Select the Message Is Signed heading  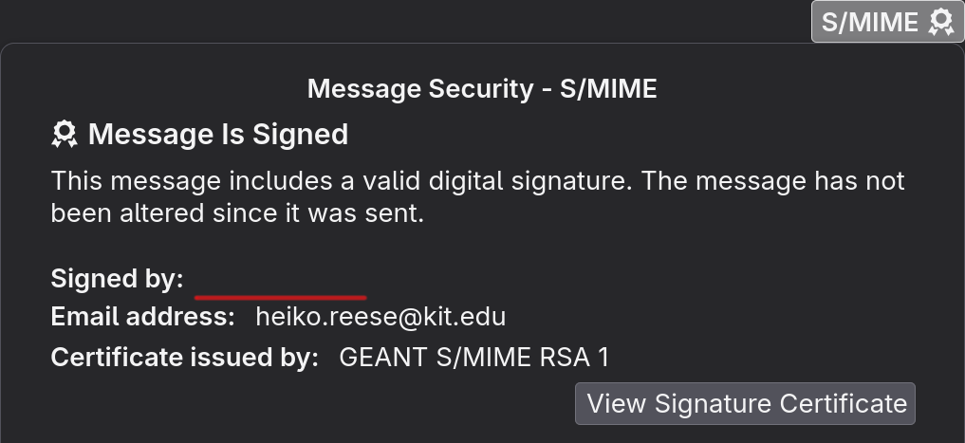[218, 134]
